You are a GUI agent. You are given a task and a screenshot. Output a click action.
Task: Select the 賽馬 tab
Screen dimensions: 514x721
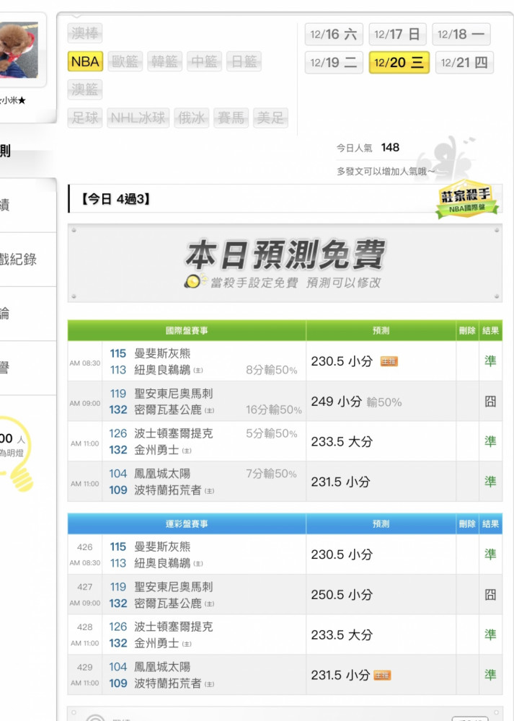pos(231,118)
